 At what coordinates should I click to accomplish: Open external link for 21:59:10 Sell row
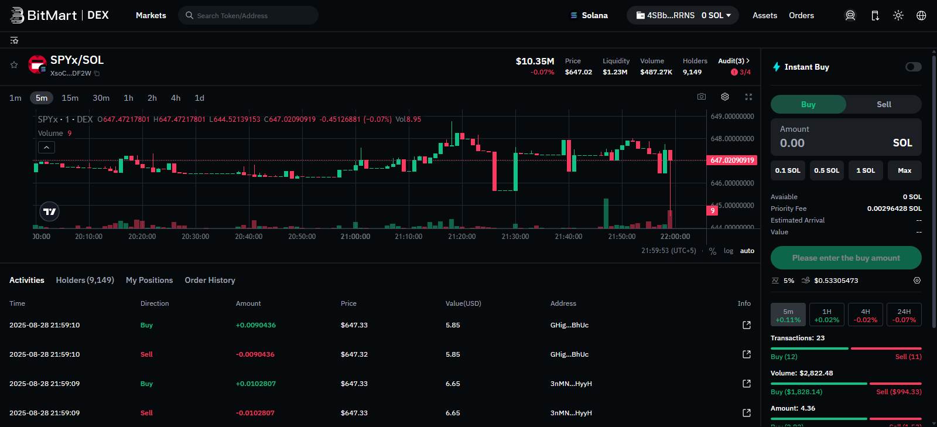(747, 354)
